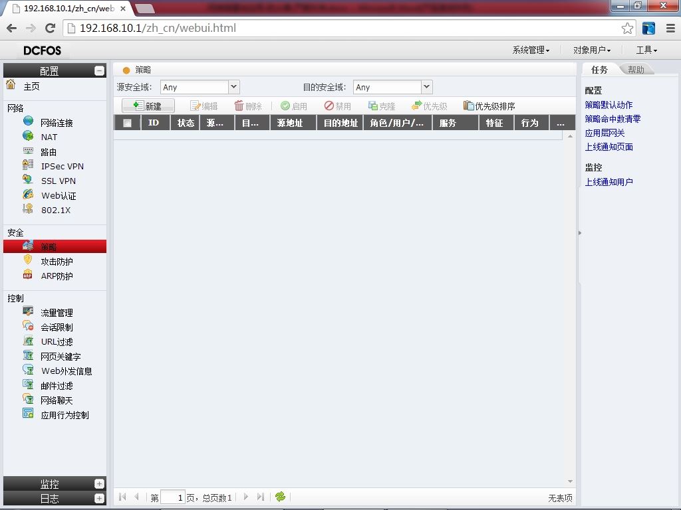Viewport: 681px width, 510px height.
Task: Open Chrome menu hamburger icon
Action: point(670,28)
